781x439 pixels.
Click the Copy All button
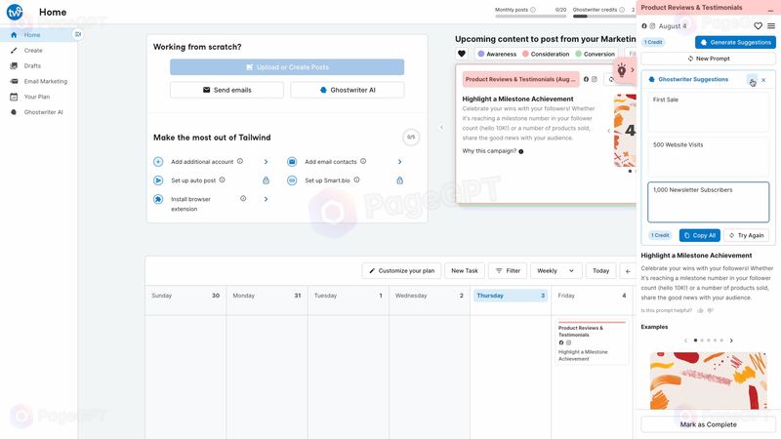coord(699,235)
